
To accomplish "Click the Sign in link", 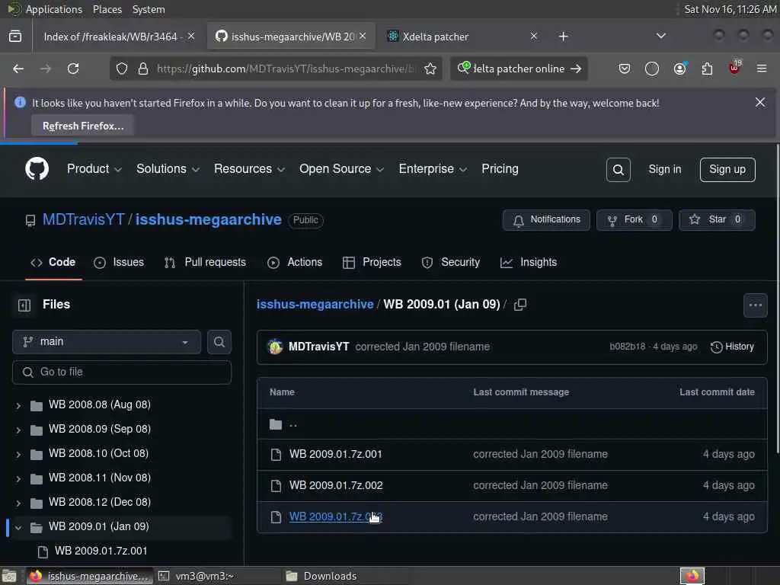I will pyautogui.click(x=664, y=170).
